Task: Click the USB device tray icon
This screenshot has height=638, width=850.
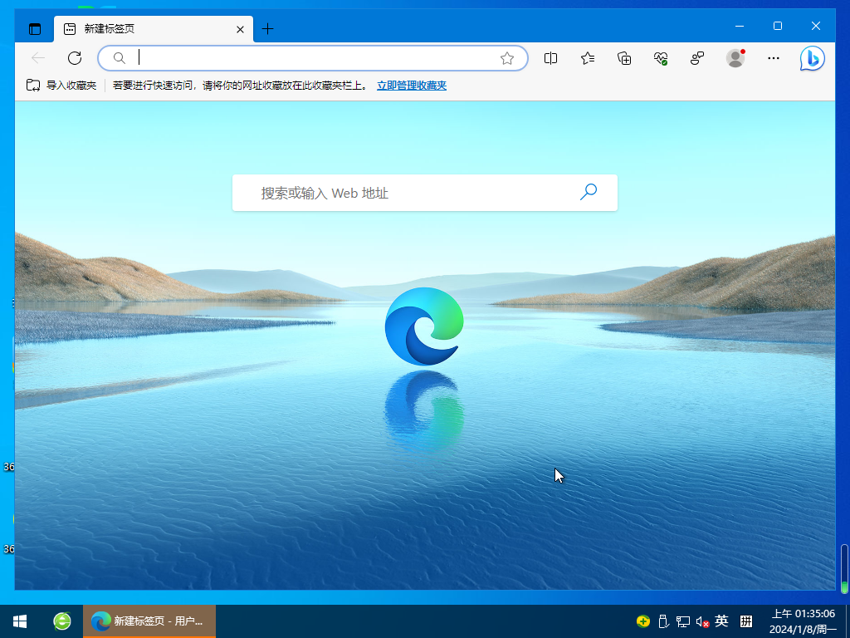Action: pyautogui.click(x=663, y=621)
